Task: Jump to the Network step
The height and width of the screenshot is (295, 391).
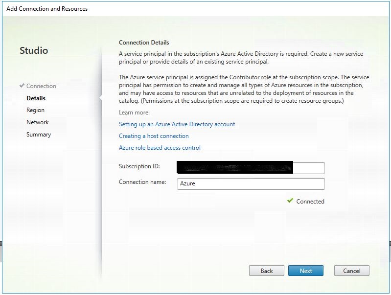Action: pos(38,122)
